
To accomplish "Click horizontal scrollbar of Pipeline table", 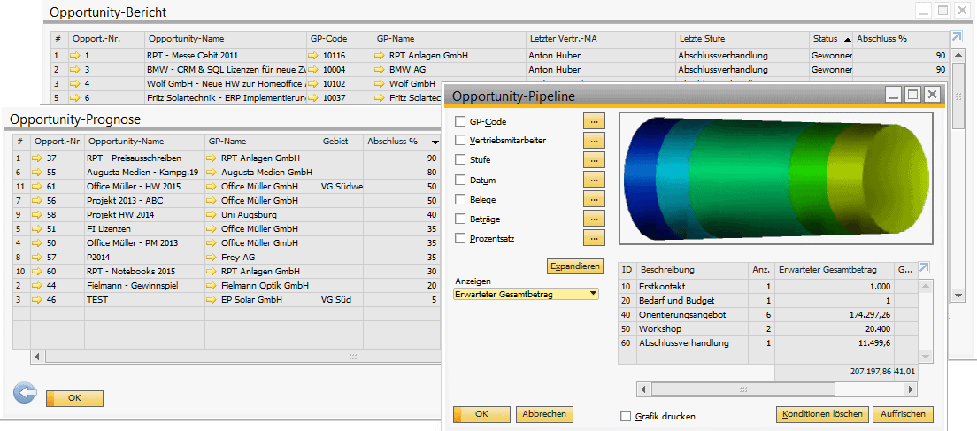I will 777,389.
